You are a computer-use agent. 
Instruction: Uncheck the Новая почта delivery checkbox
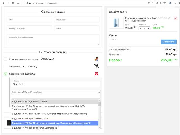point(5,74)
